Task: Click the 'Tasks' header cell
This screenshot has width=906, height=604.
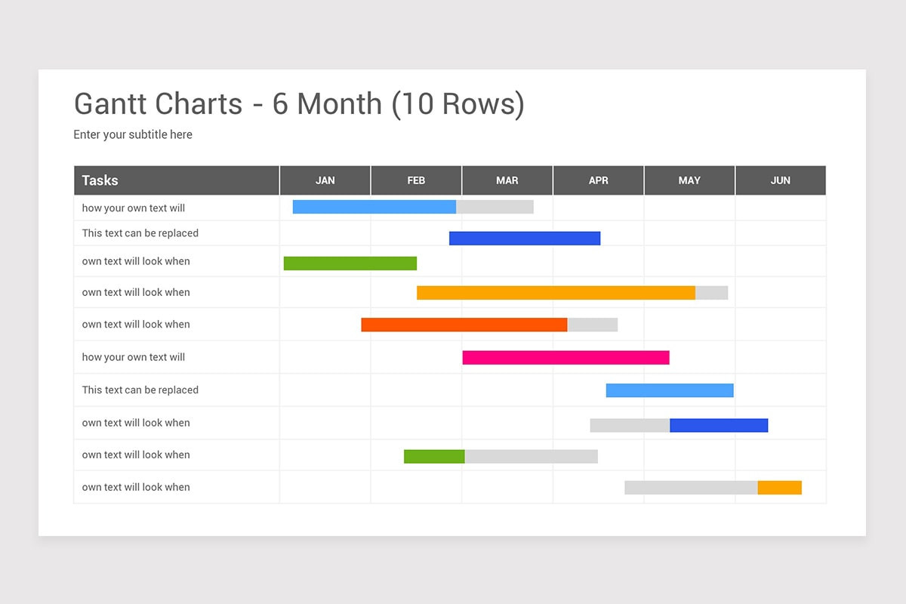Action: pyautogui.click(x=177, y=180)
